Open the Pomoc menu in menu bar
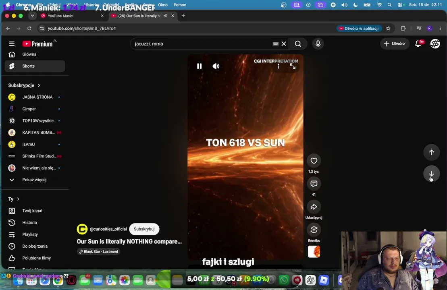Image resolution: width=447 pixels, height=290 pixels. tap(180, 5)
